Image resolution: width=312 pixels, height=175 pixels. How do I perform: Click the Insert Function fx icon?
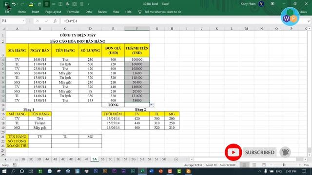pyautogui.click(x=55, y=21)
